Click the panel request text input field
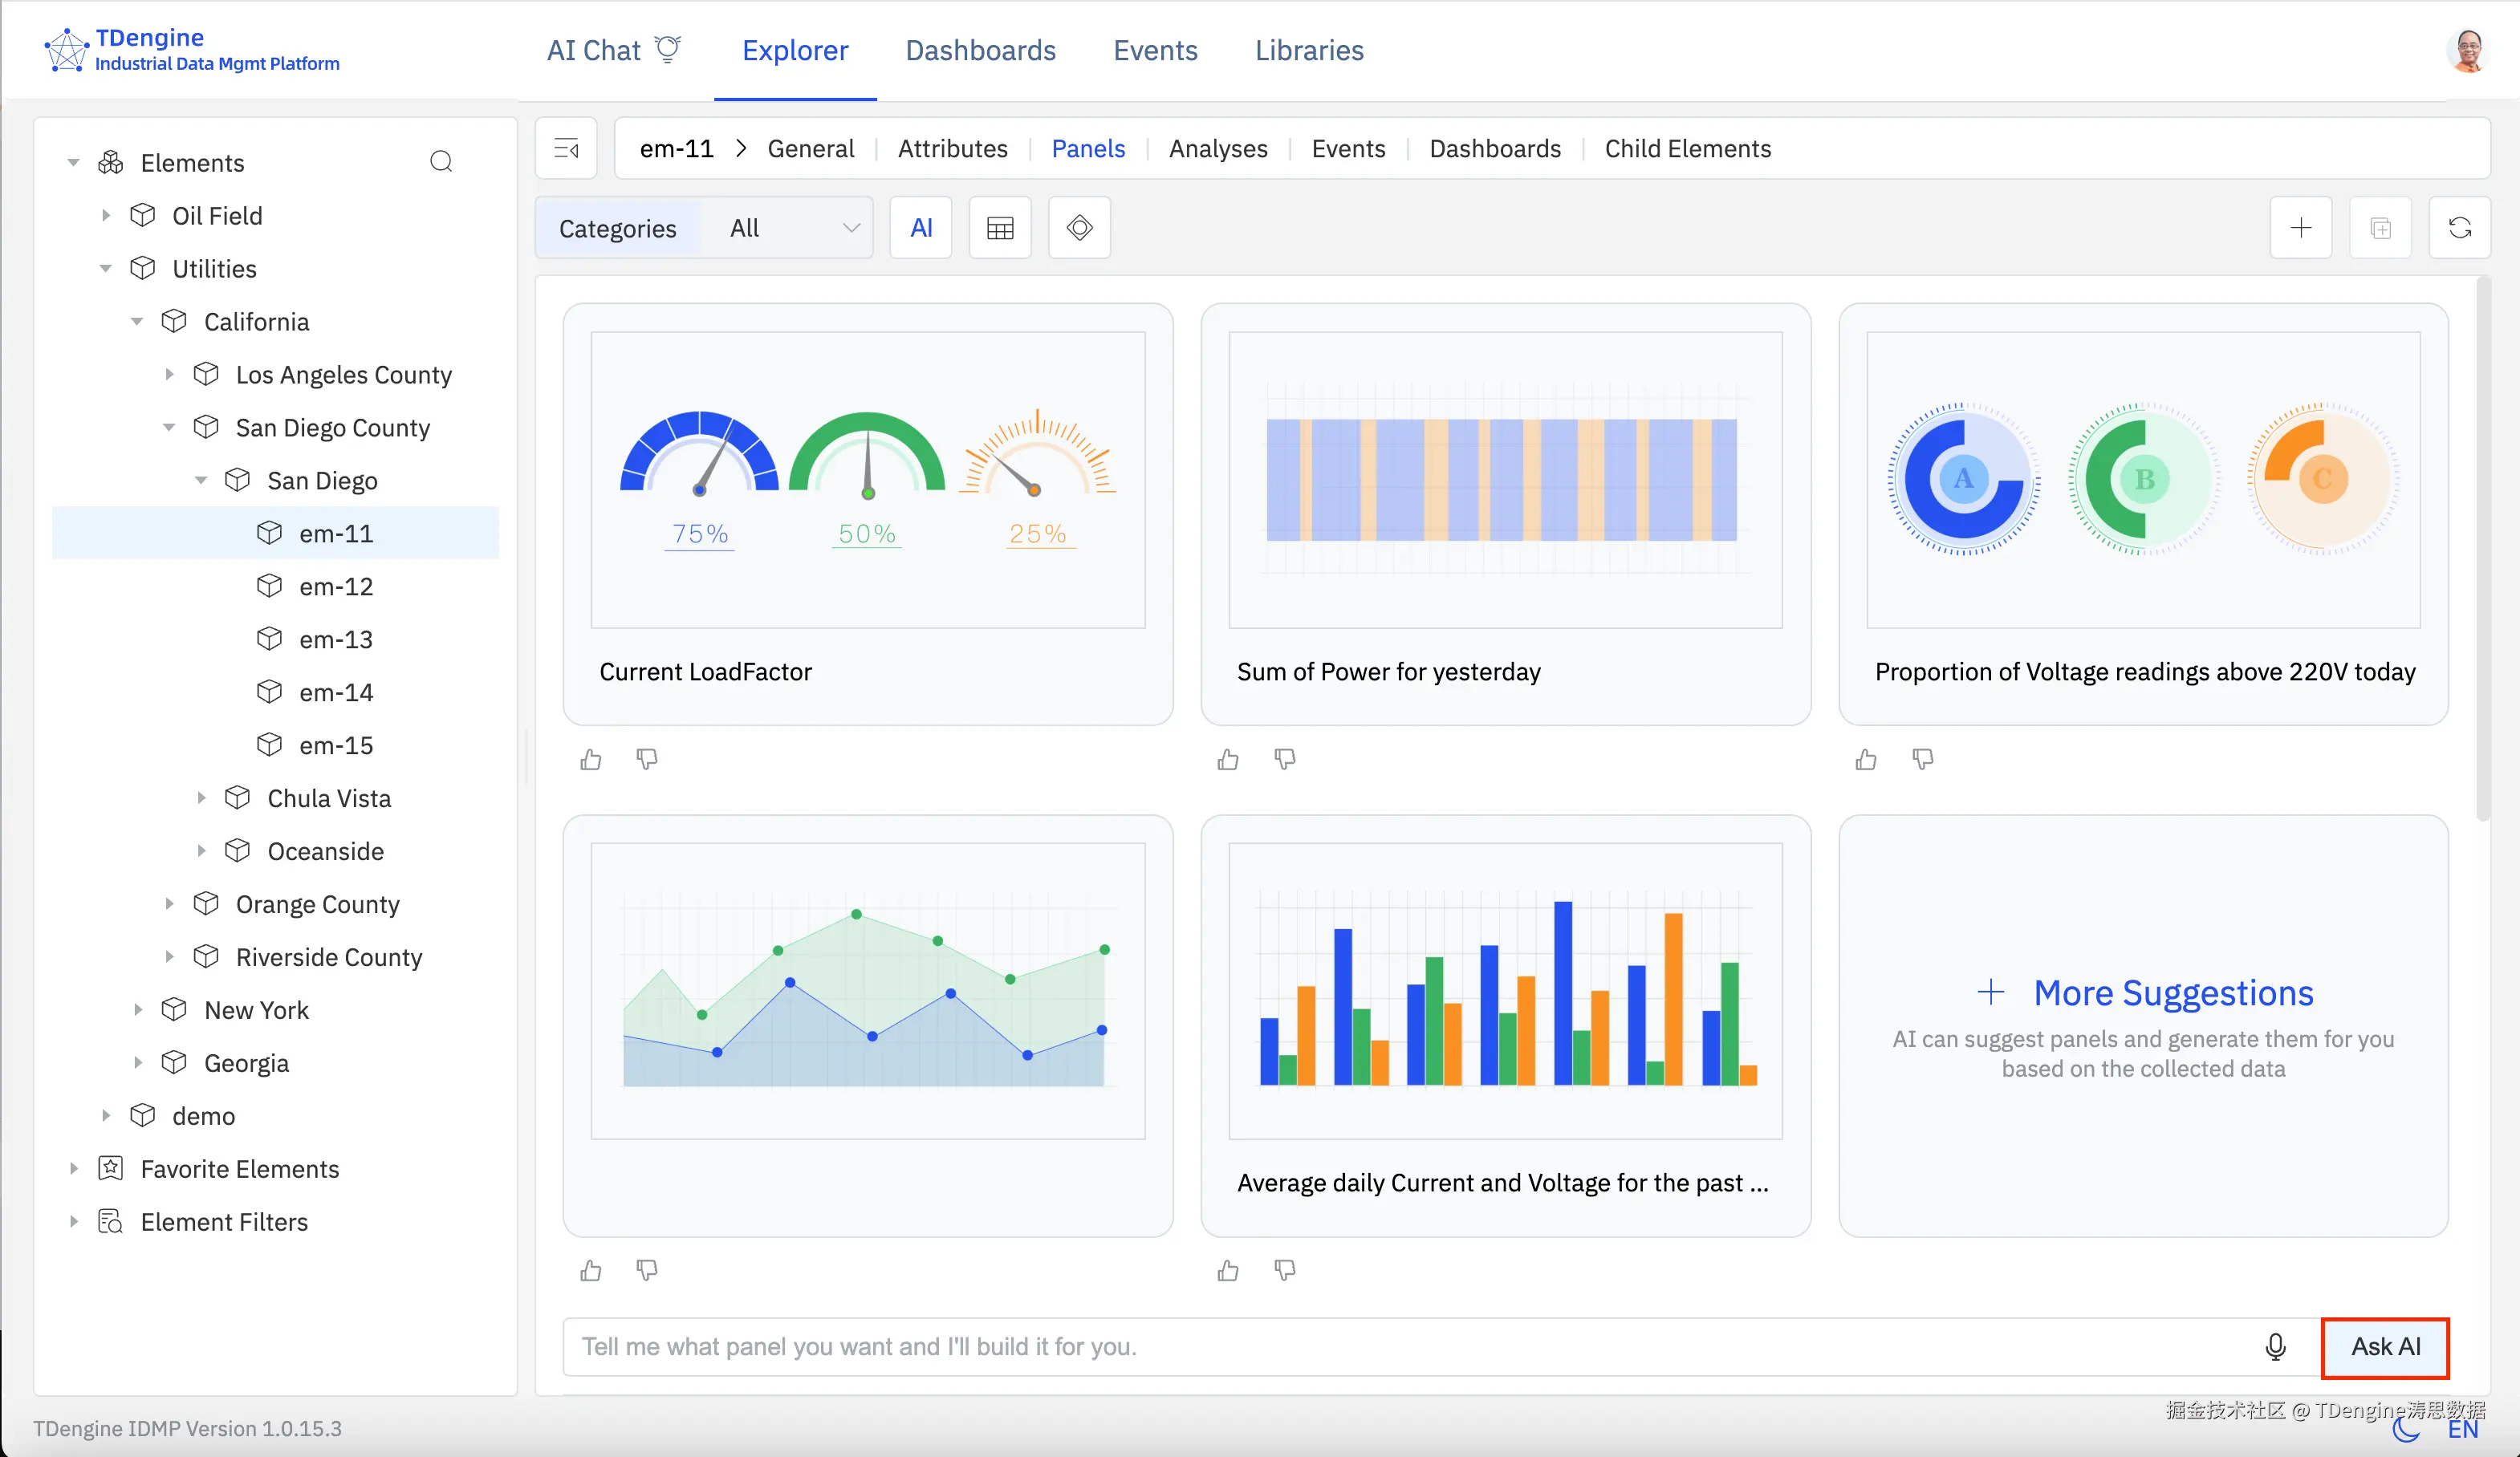2520x1457 pixels. [x=1400, y=1346]
